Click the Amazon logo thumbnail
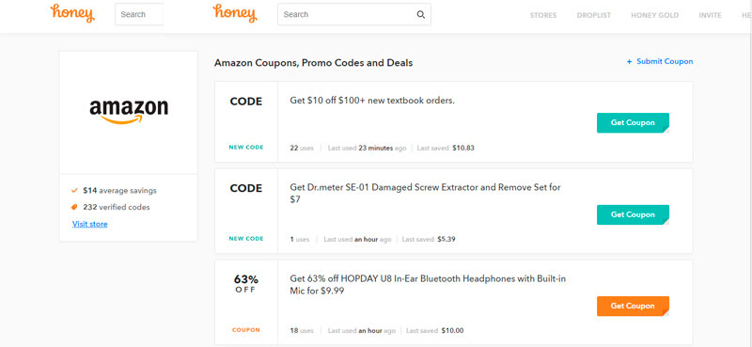The image size is (752, 347). [x=129, y=112]
